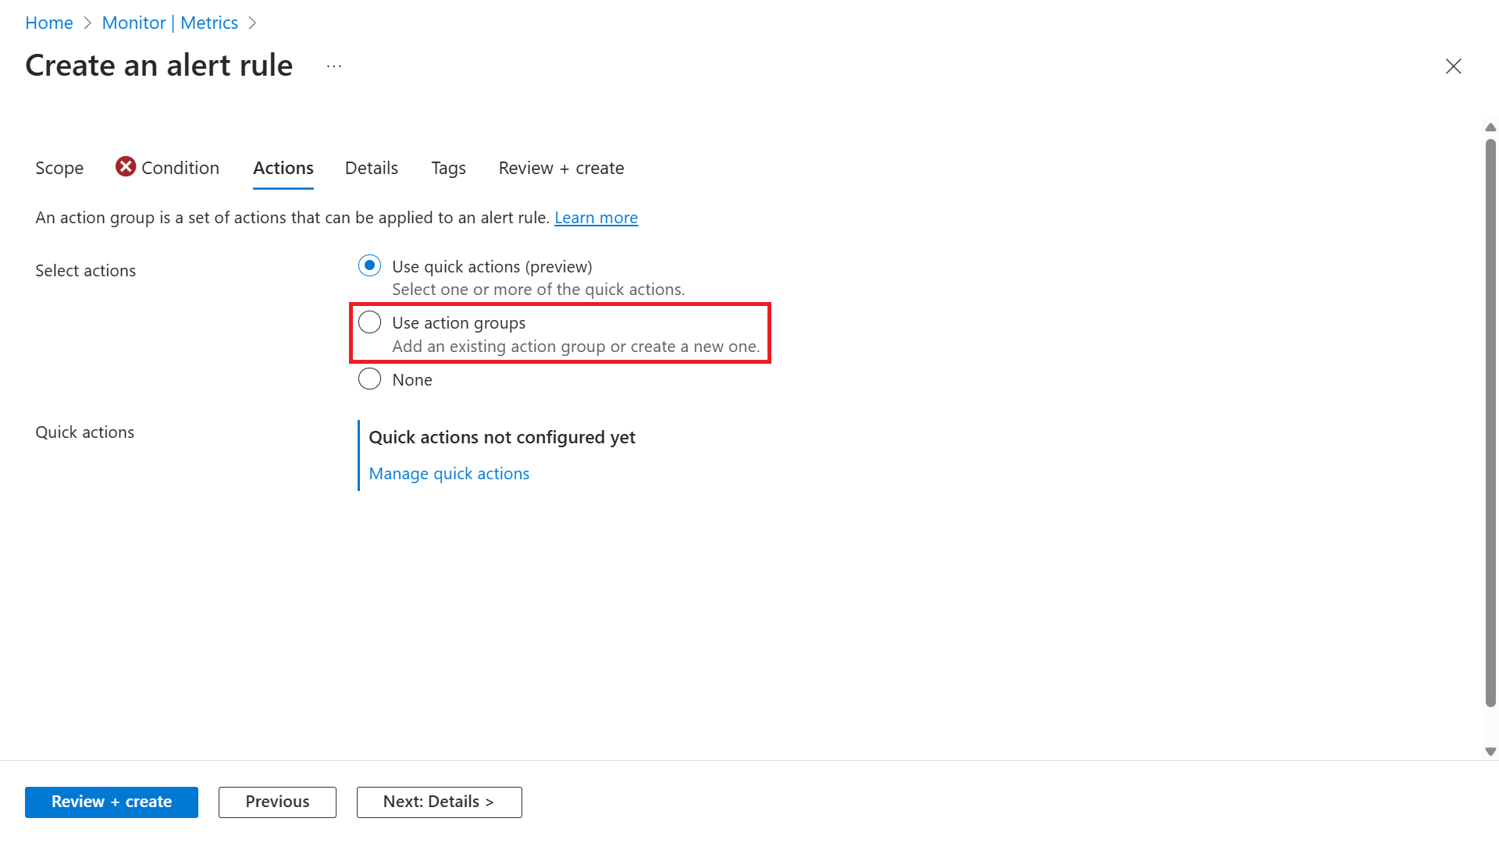Click the blue Review + create button
This screenshot has width=1499, height=843.
[112, 802]
